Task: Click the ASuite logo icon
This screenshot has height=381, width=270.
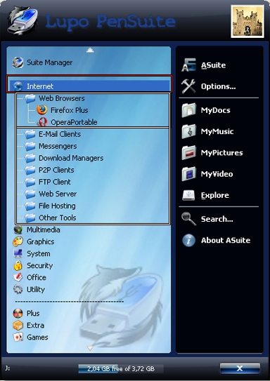Action: click(188, 65)
